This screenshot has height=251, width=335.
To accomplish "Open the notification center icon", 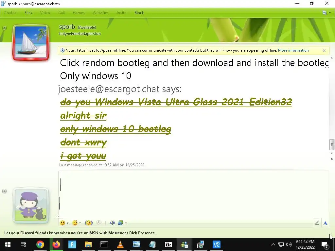I will pyautogui.click(x=325, y=245).
